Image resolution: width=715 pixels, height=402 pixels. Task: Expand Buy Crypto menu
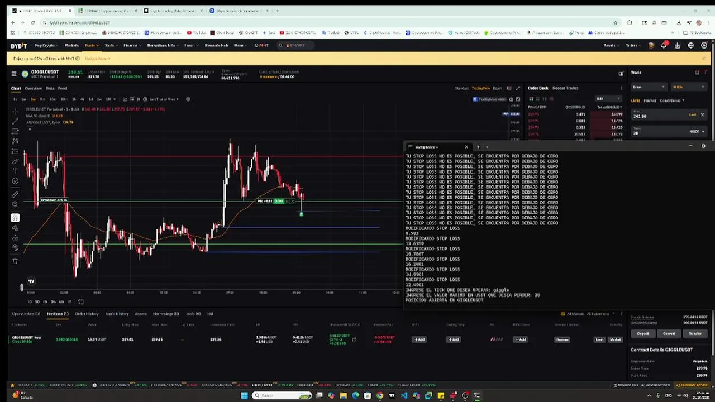tap(46, 45)
